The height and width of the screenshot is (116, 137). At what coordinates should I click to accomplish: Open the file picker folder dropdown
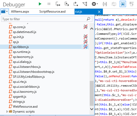pos(4,12)
